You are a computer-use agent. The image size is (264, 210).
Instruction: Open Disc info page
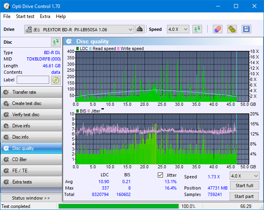[x=32, y=137]
